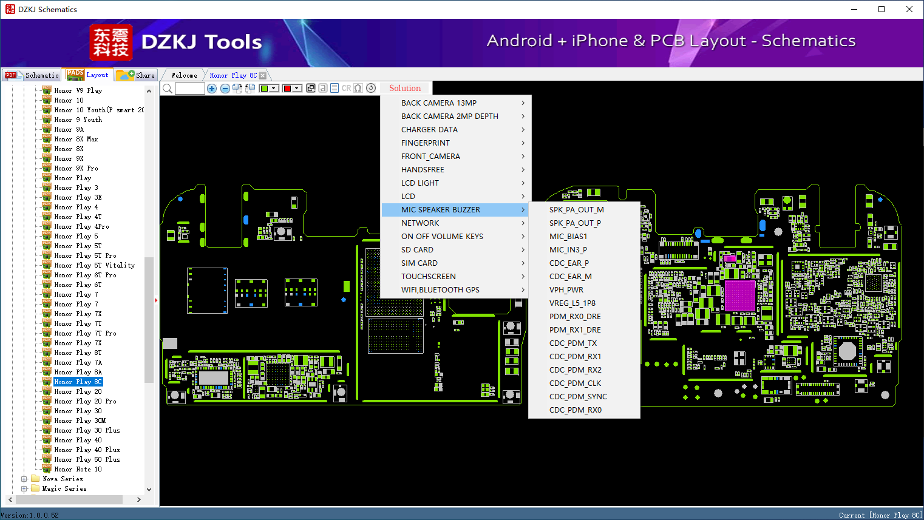Expand the SD CARD submenu arrow
The height and width of the screenshot is (520, 924).
(x=523, y=249)
